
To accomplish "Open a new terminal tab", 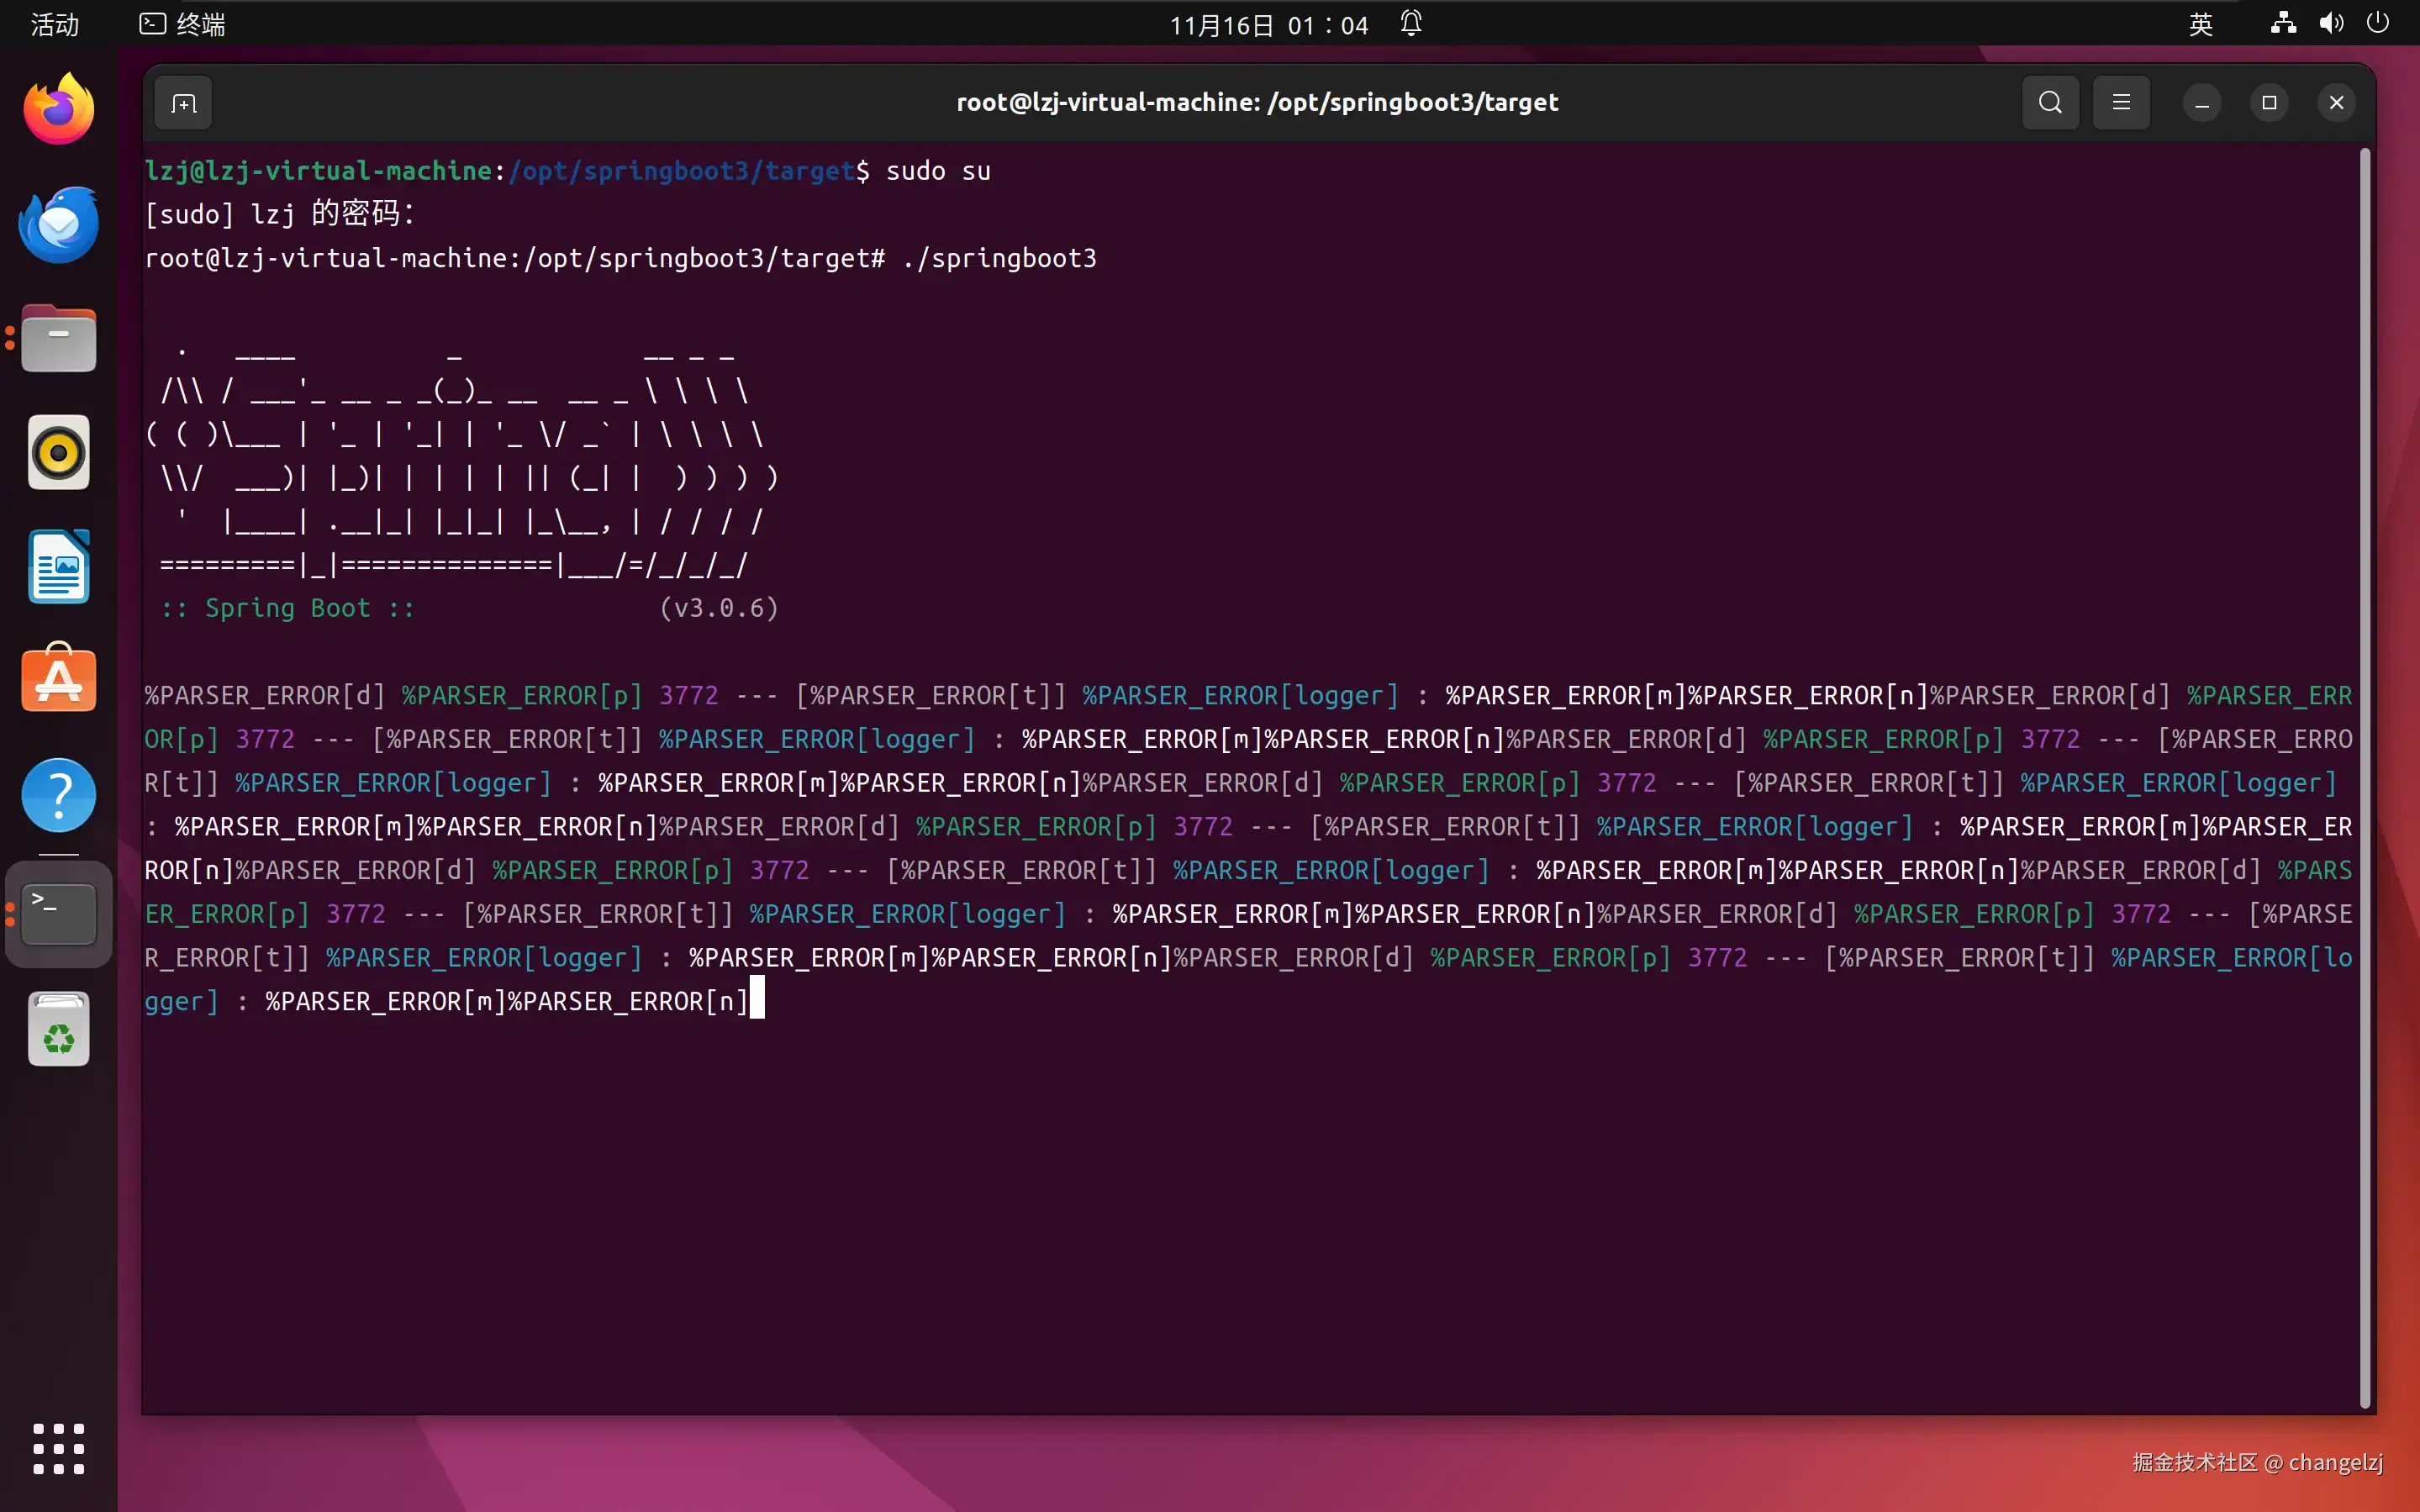I will [183, 103].
